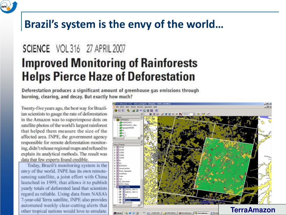Click the green layer icon beside AGREGADO
286x215 pixels.
[x=121, y=123]
